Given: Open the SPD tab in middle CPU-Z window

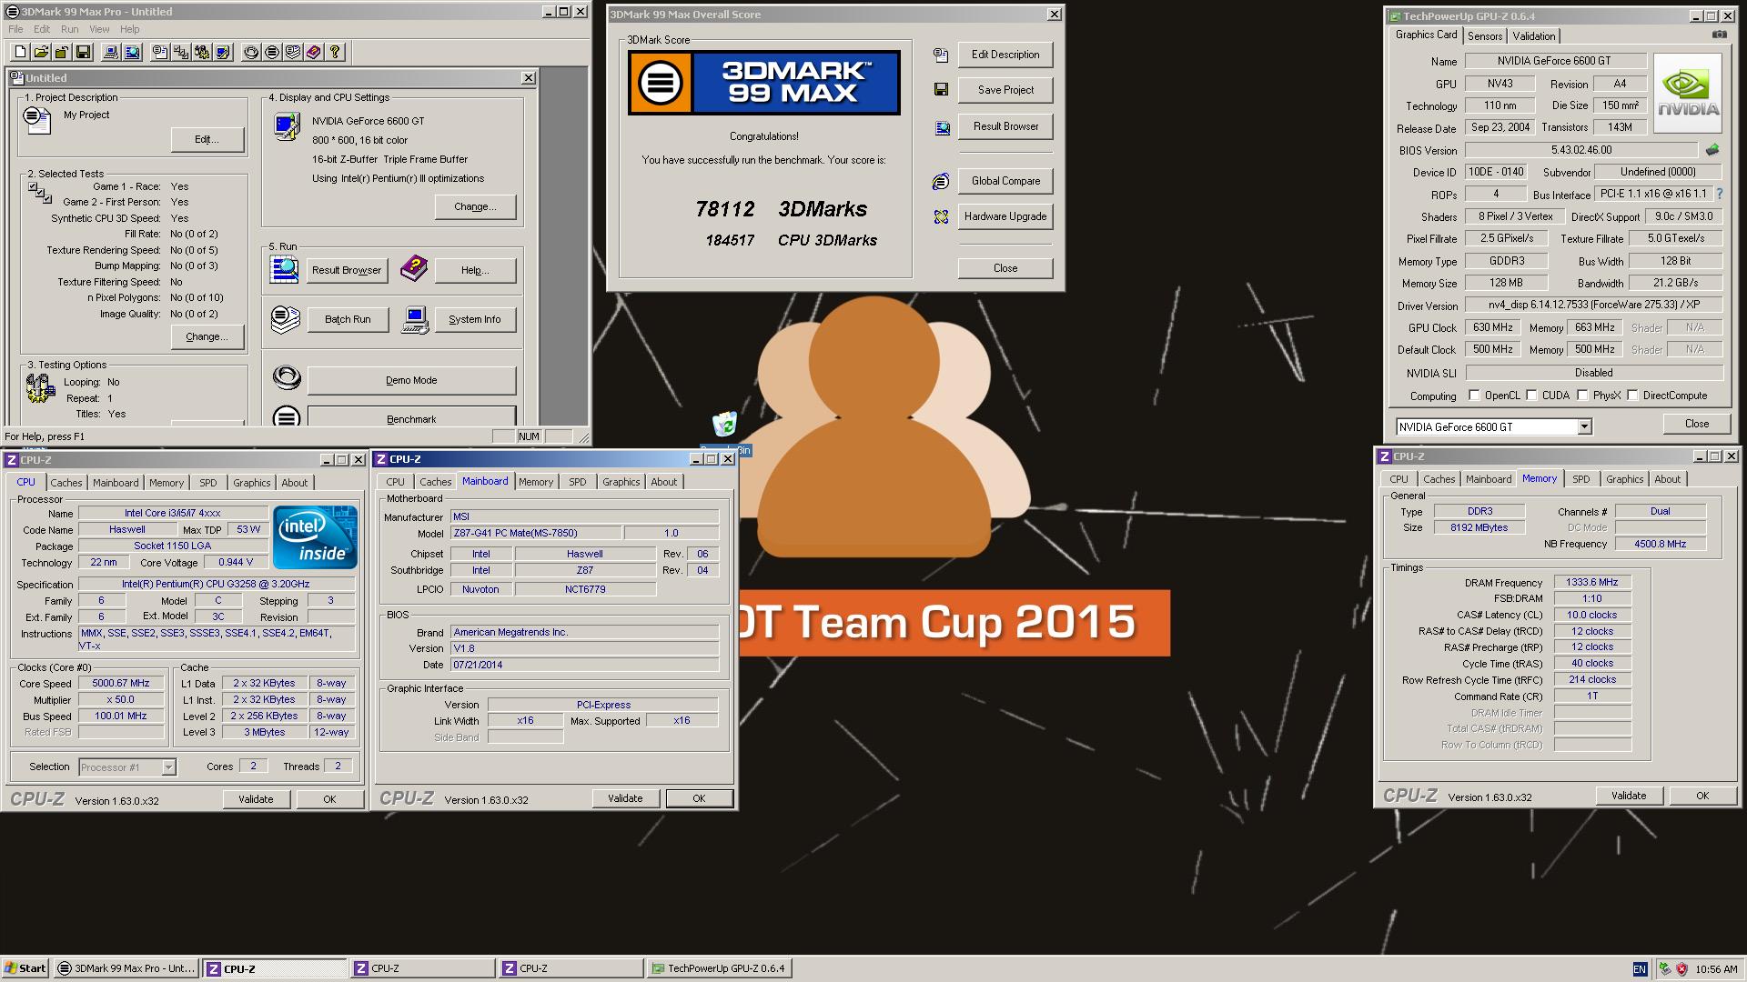Looking at the screenshot, I should tap(578, 482).
